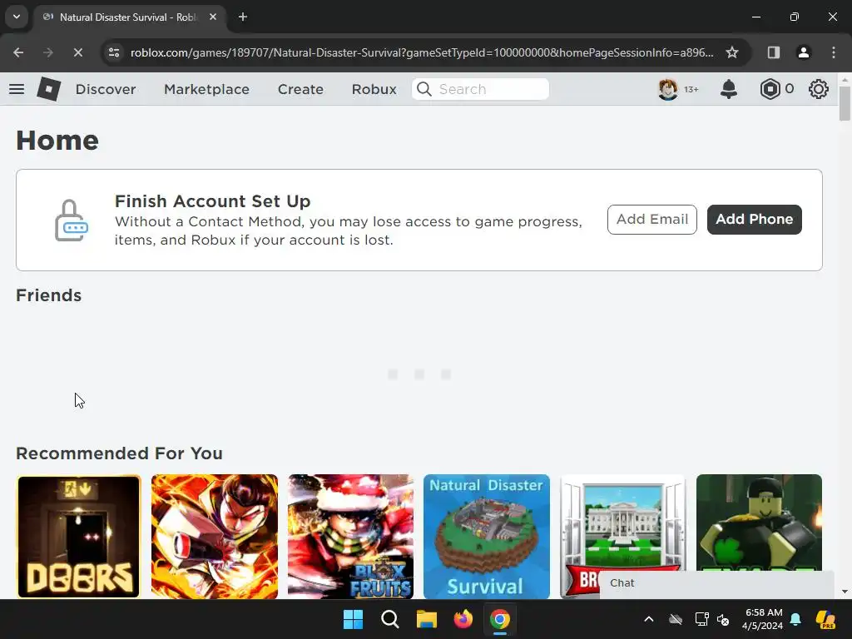Open the Blox Fruits game thumbnail
Image resolution: width=852 pixels, height=639 pixels.
350,537
